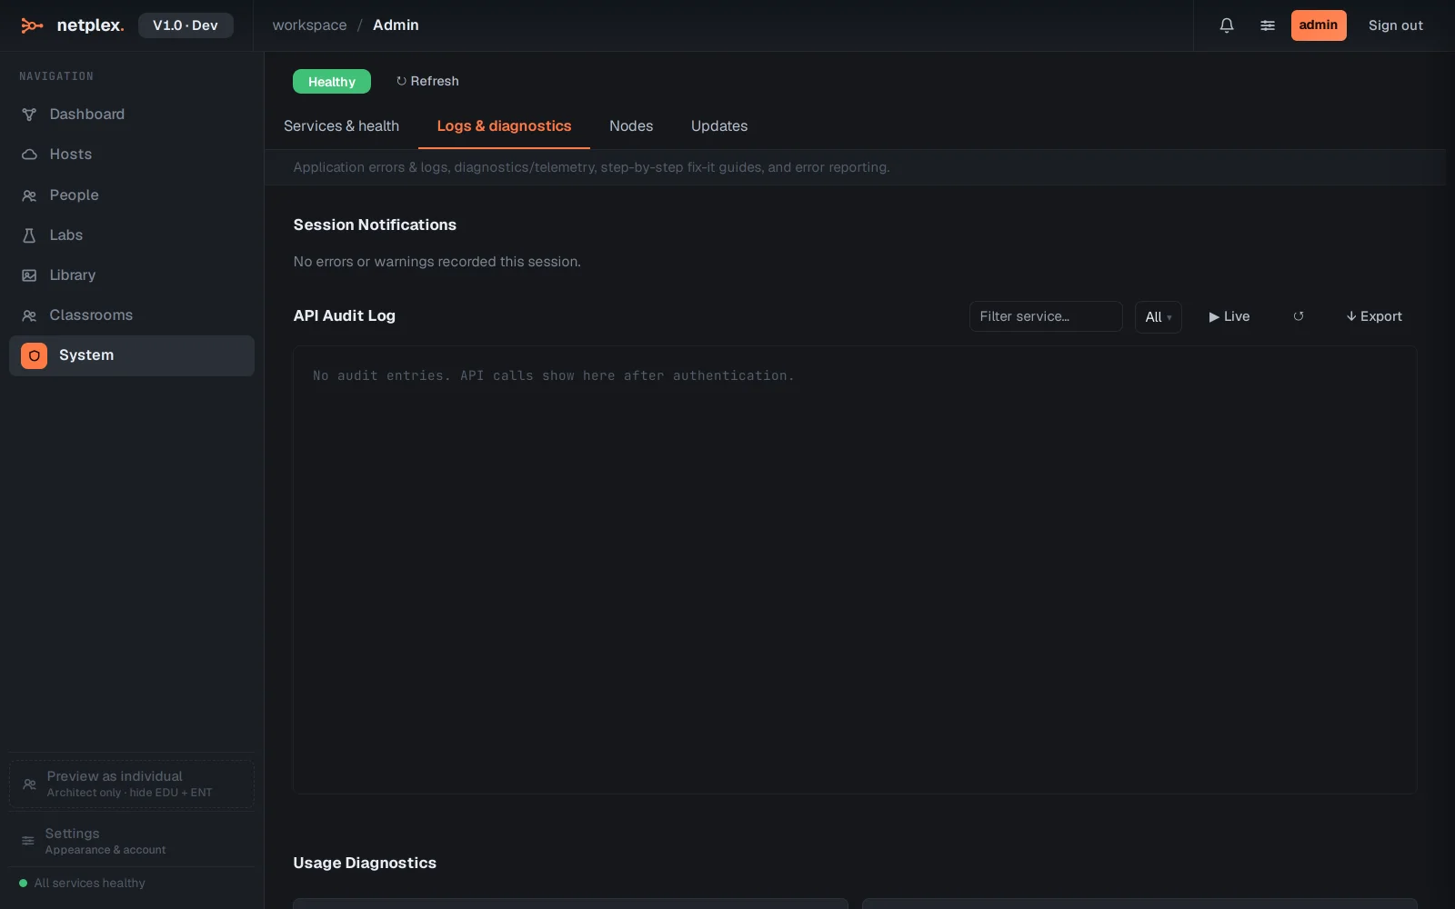Click the People icon in navigation
The height and width of the screenshot is (909, 1455).
pyautogui.click(x=29, y=195)
